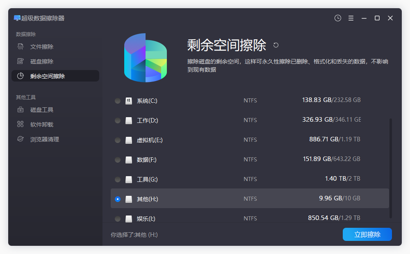410x254 pixels.
Task: Click the 1.40 TB/2 TB capacity value
Action: point(342,179)
